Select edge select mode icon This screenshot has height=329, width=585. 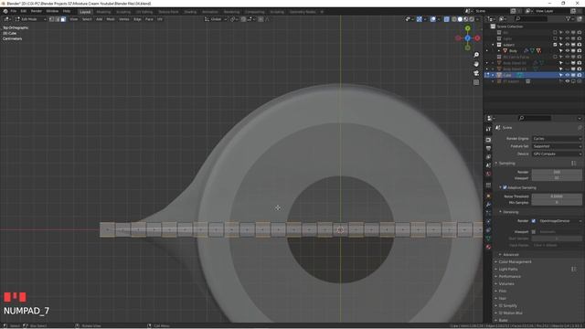(x=57, y=19)
